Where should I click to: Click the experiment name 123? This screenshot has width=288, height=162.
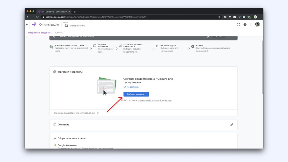click(x=66, y=26)
